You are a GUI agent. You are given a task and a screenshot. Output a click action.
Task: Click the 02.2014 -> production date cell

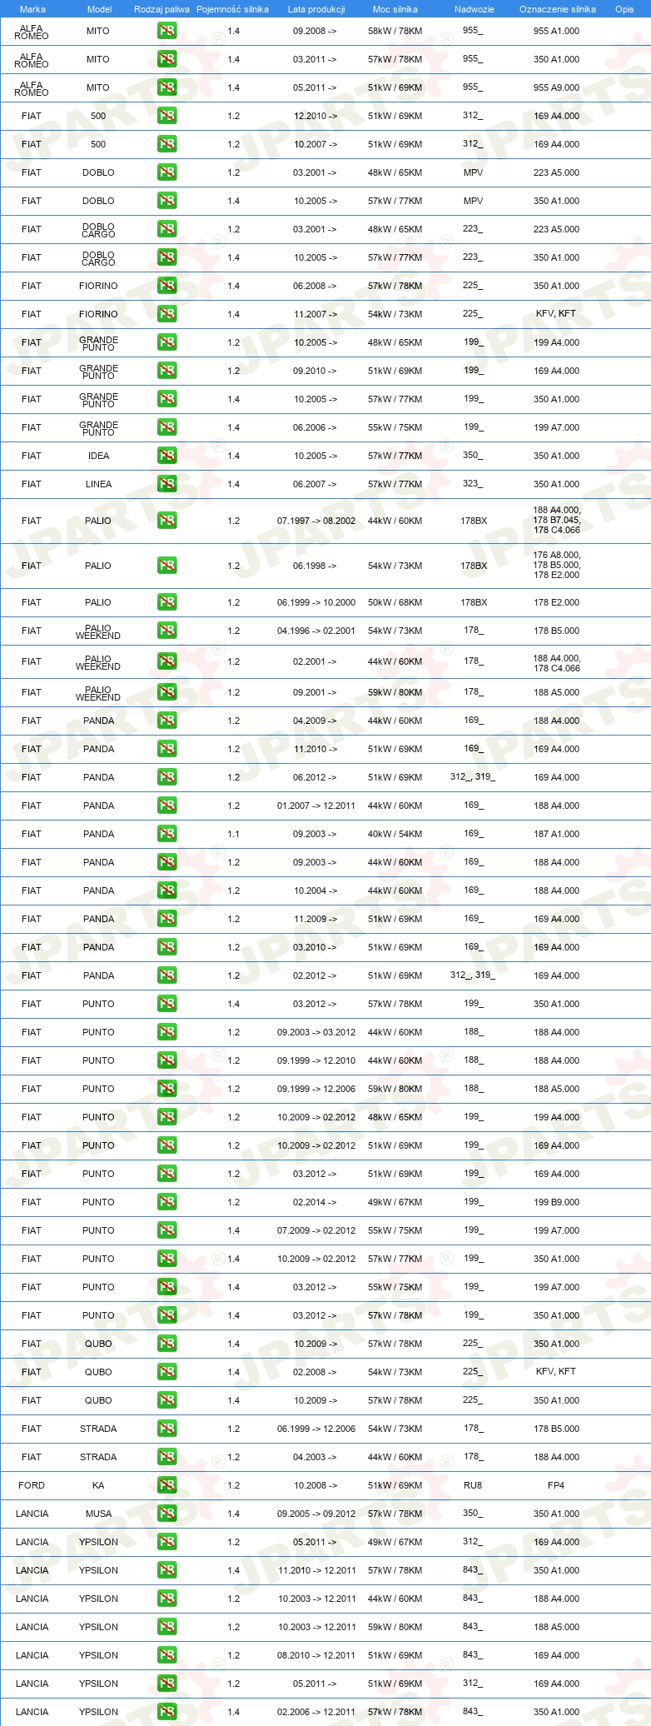click(x=316, y=1202)
